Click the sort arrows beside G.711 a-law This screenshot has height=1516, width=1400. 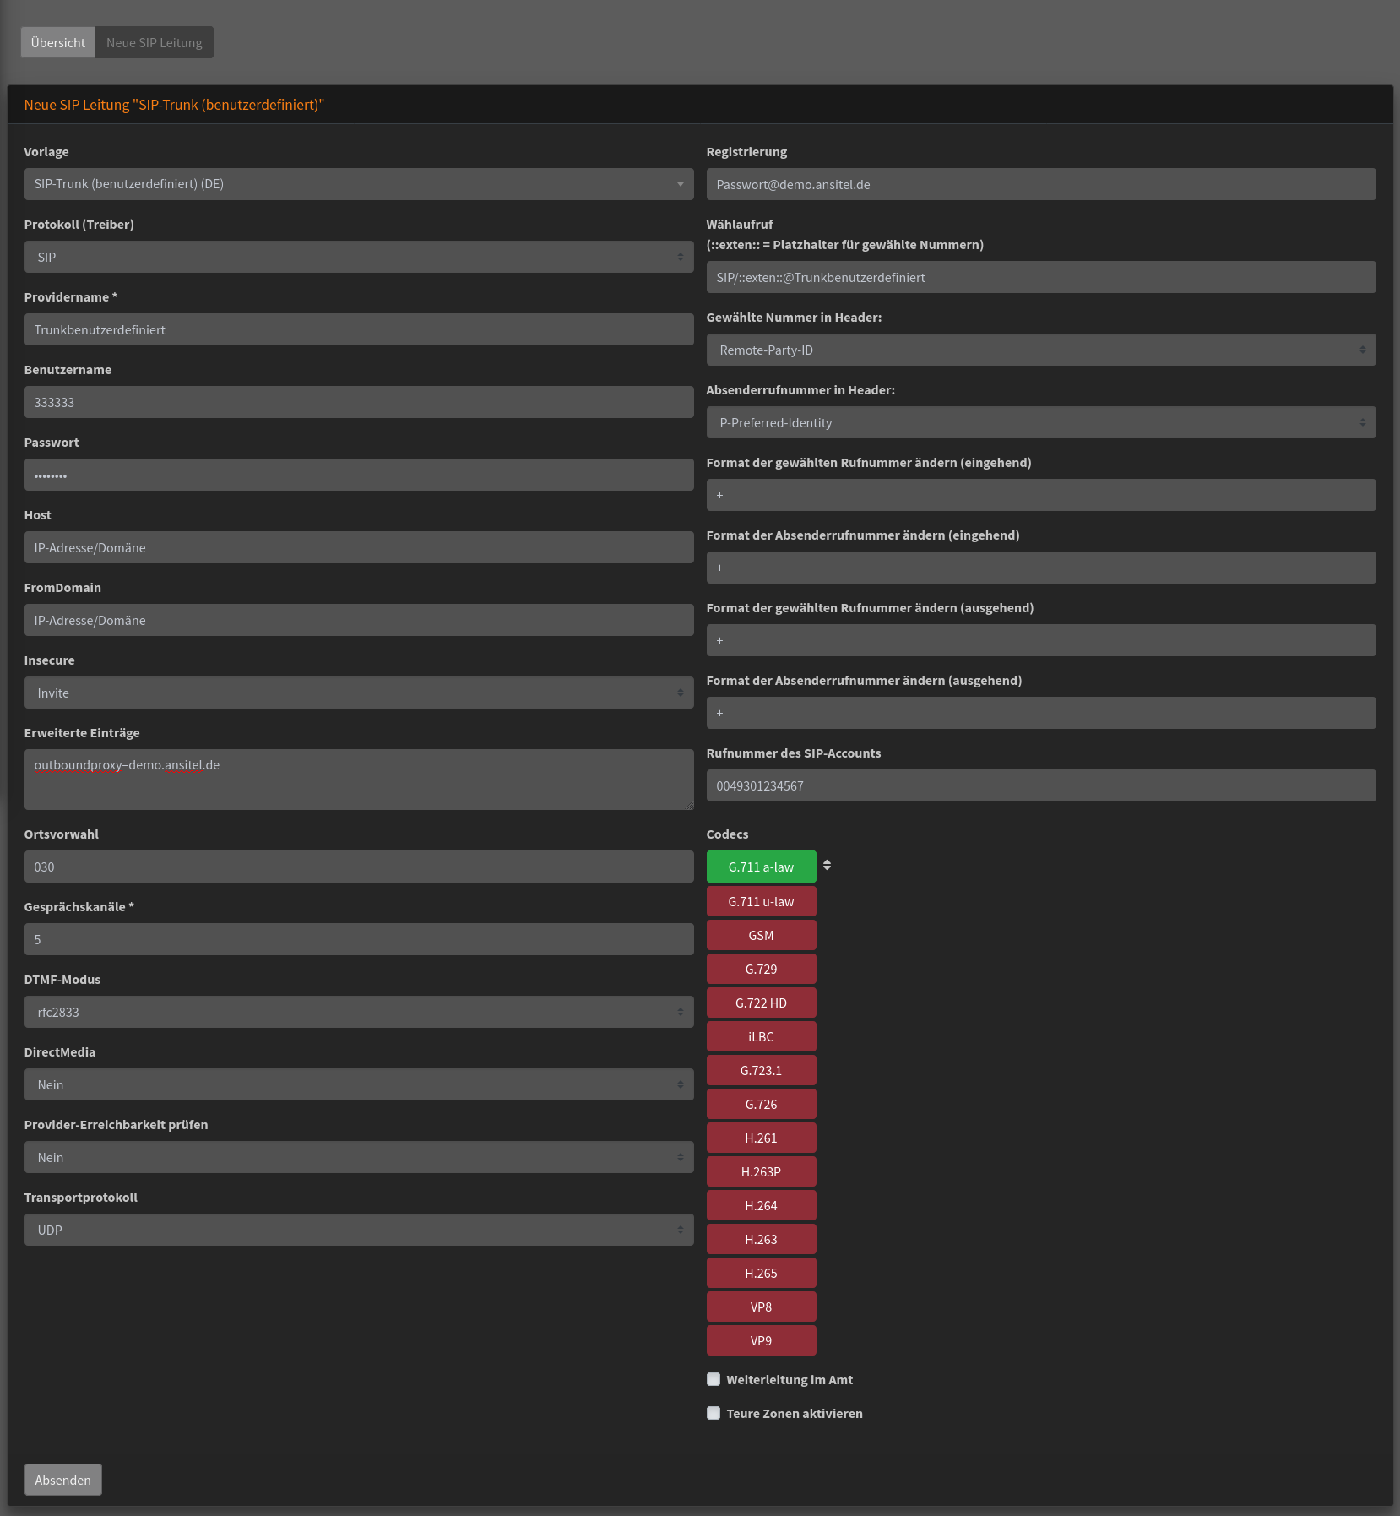coord(827,866)
